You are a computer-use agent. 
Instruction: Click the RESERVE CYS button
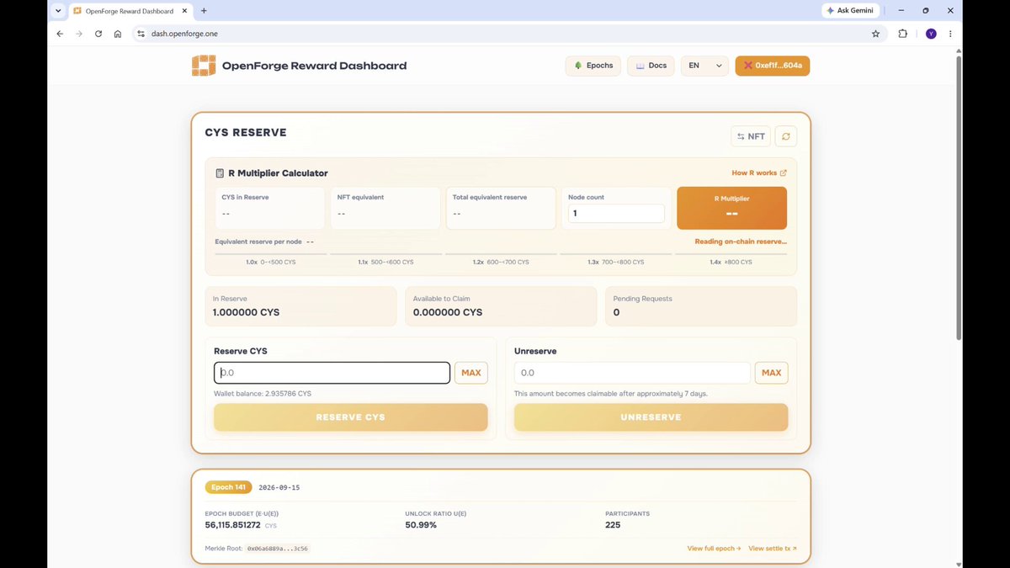tap(350, 417)
